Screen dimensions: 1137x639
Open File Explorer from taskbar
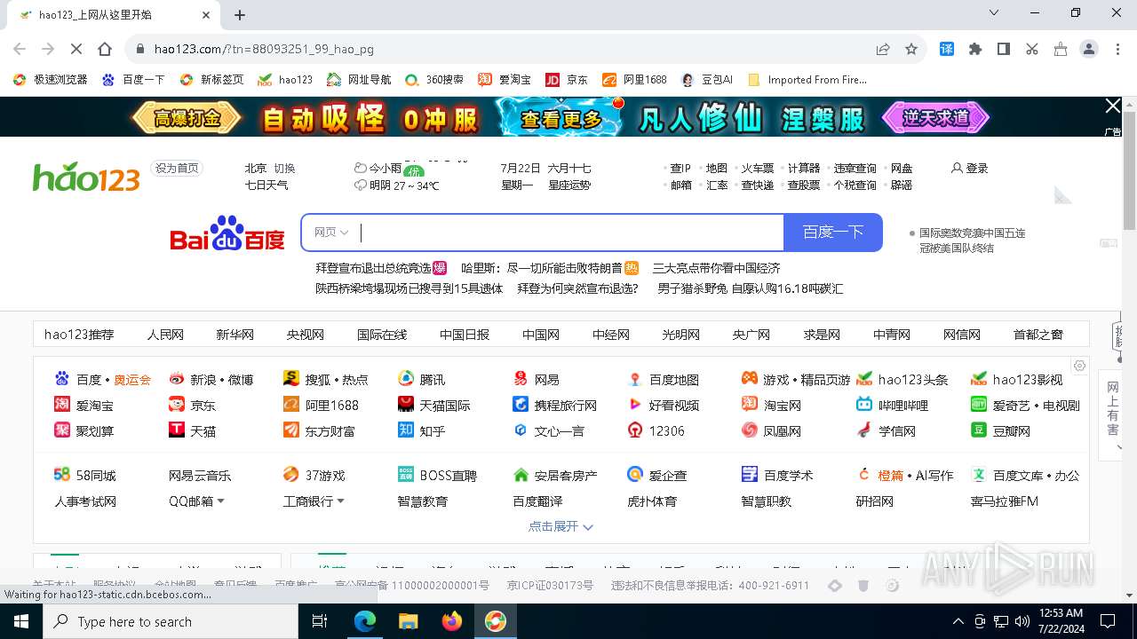tap(408, 621)
